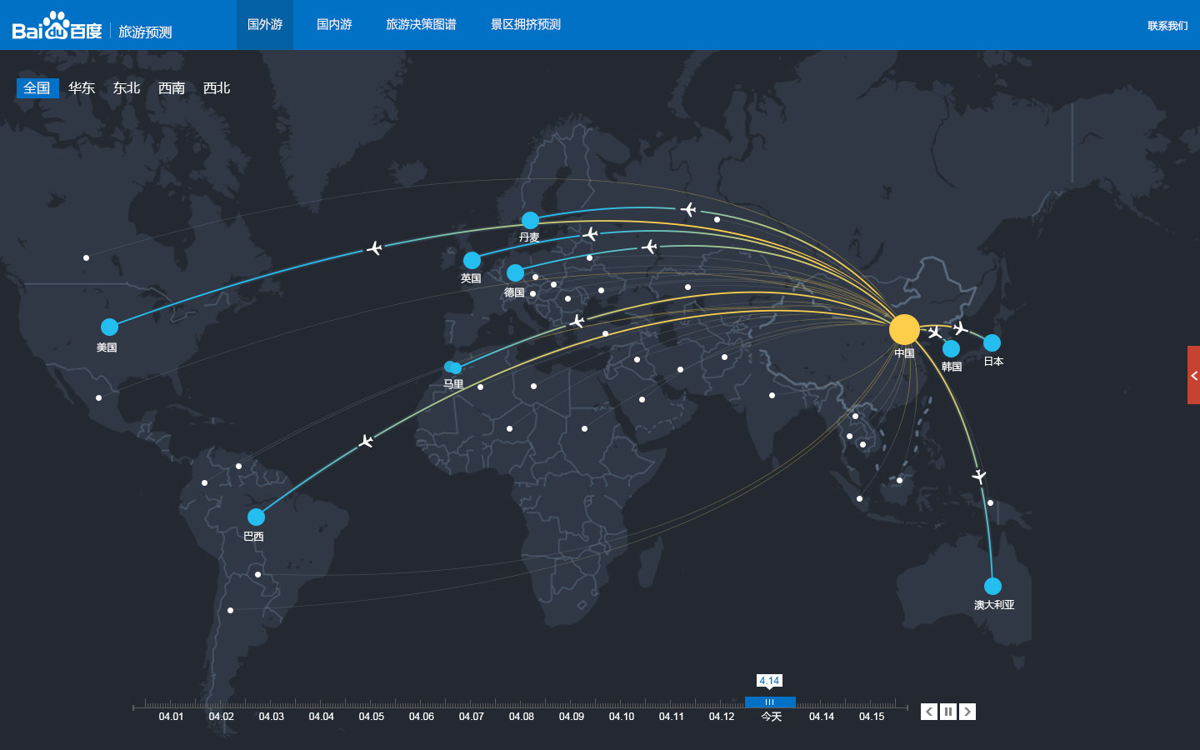Screen dimensions: 1200x750
Task: Click the 联系我们 link
Action: (x=1167, y=26)
